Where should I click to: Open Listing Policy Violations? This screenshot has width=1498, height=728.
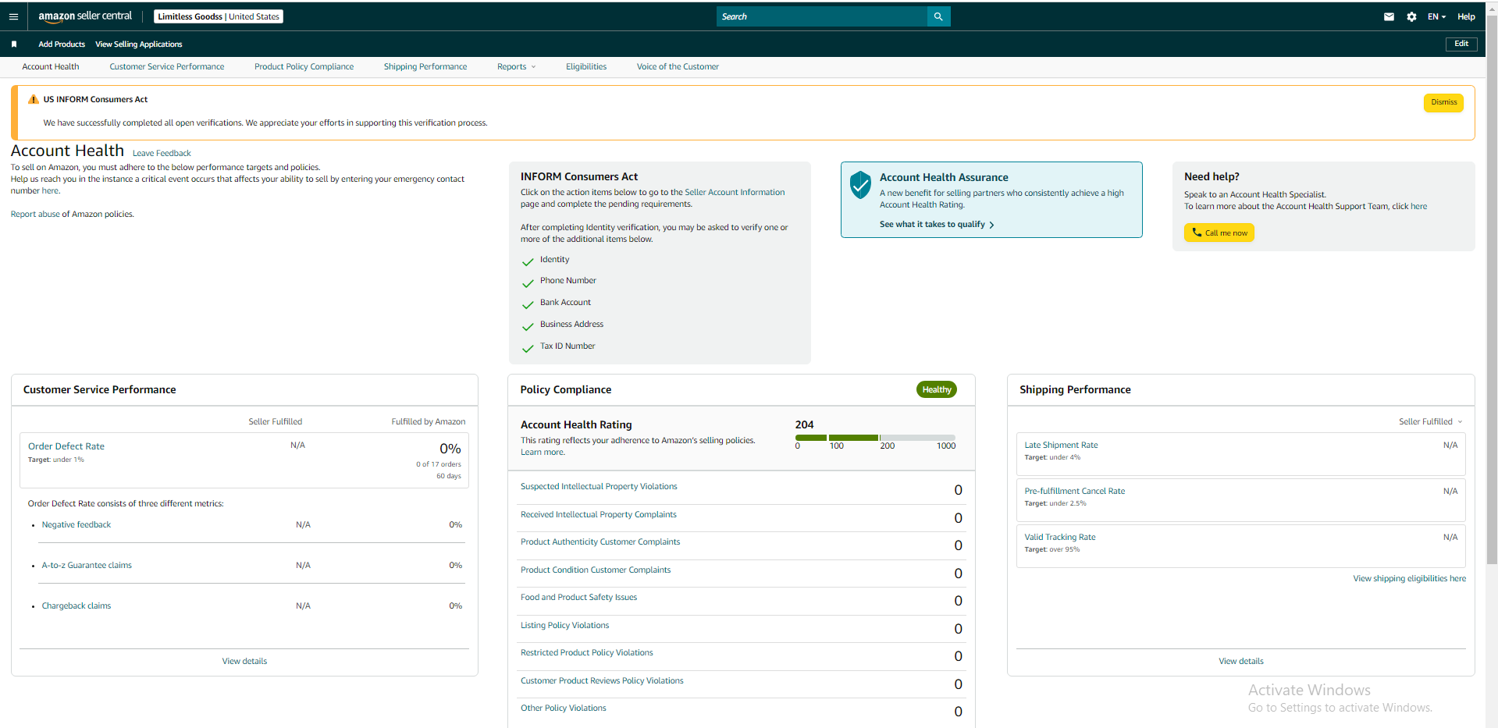(565, 626)
